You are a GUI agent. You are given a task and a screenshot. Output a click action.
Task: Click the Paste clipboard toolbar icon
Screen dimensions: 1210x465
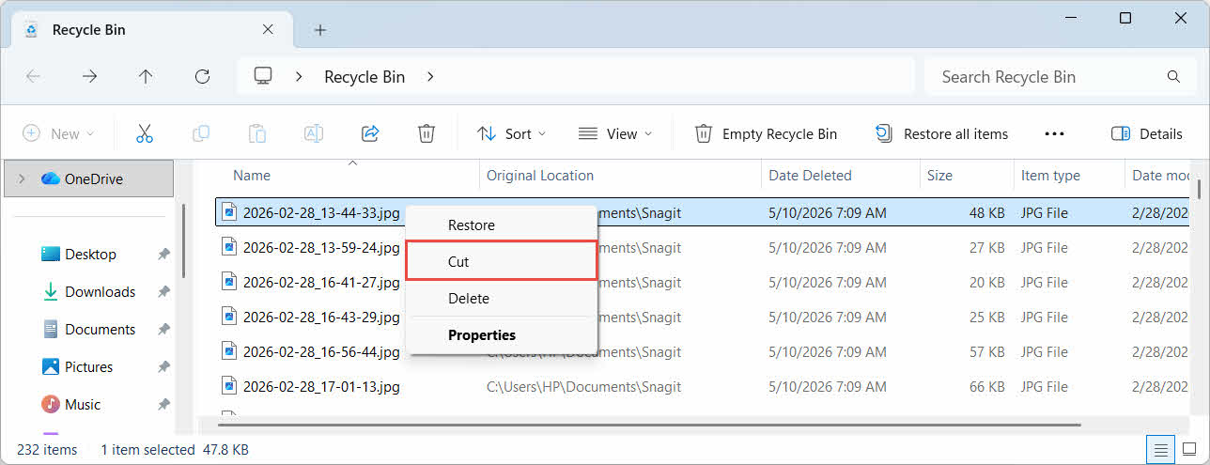tap(257, 133)
